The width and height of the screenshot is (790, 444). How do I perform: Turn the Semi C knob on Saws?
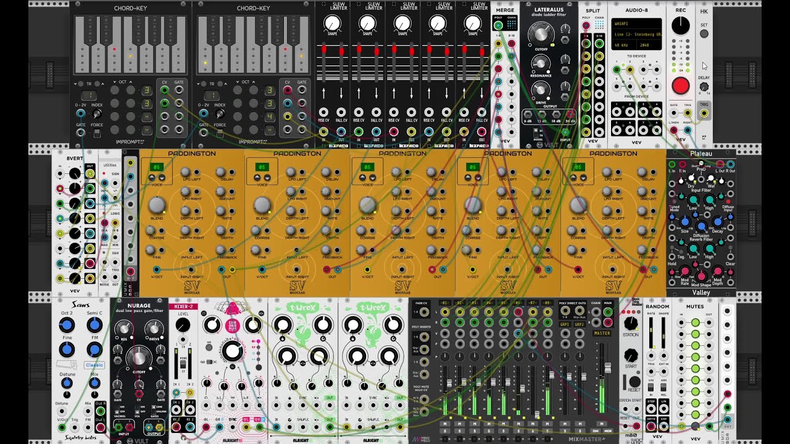click(x=94, y=325)
